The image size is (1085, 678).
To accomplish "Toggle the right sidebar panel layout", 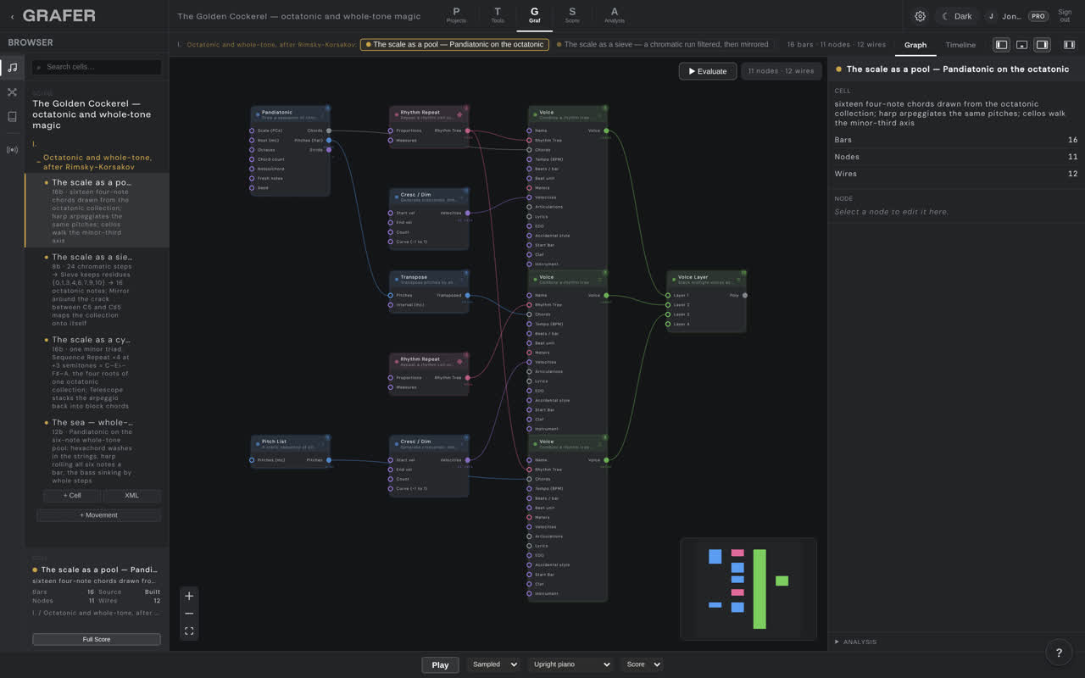I will (x=1043, y=45).
